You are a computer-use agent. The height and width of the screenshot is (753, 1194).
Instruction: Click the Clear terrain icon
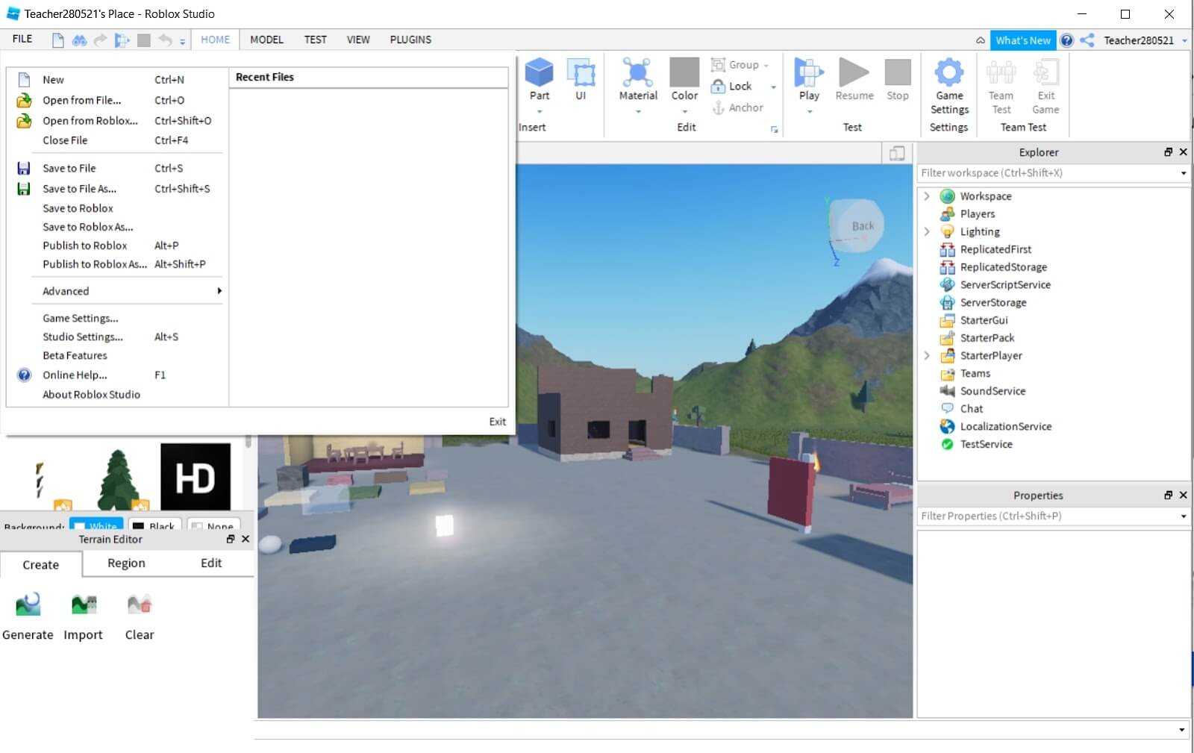click(x=139, y=605)
